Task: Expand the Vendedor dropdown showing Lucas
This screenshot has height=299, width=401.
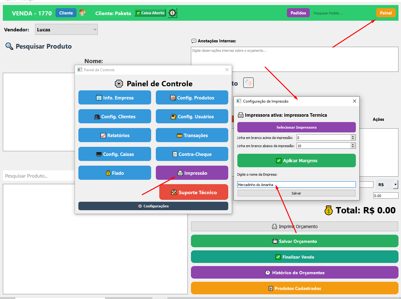Action: click(66, 29)
